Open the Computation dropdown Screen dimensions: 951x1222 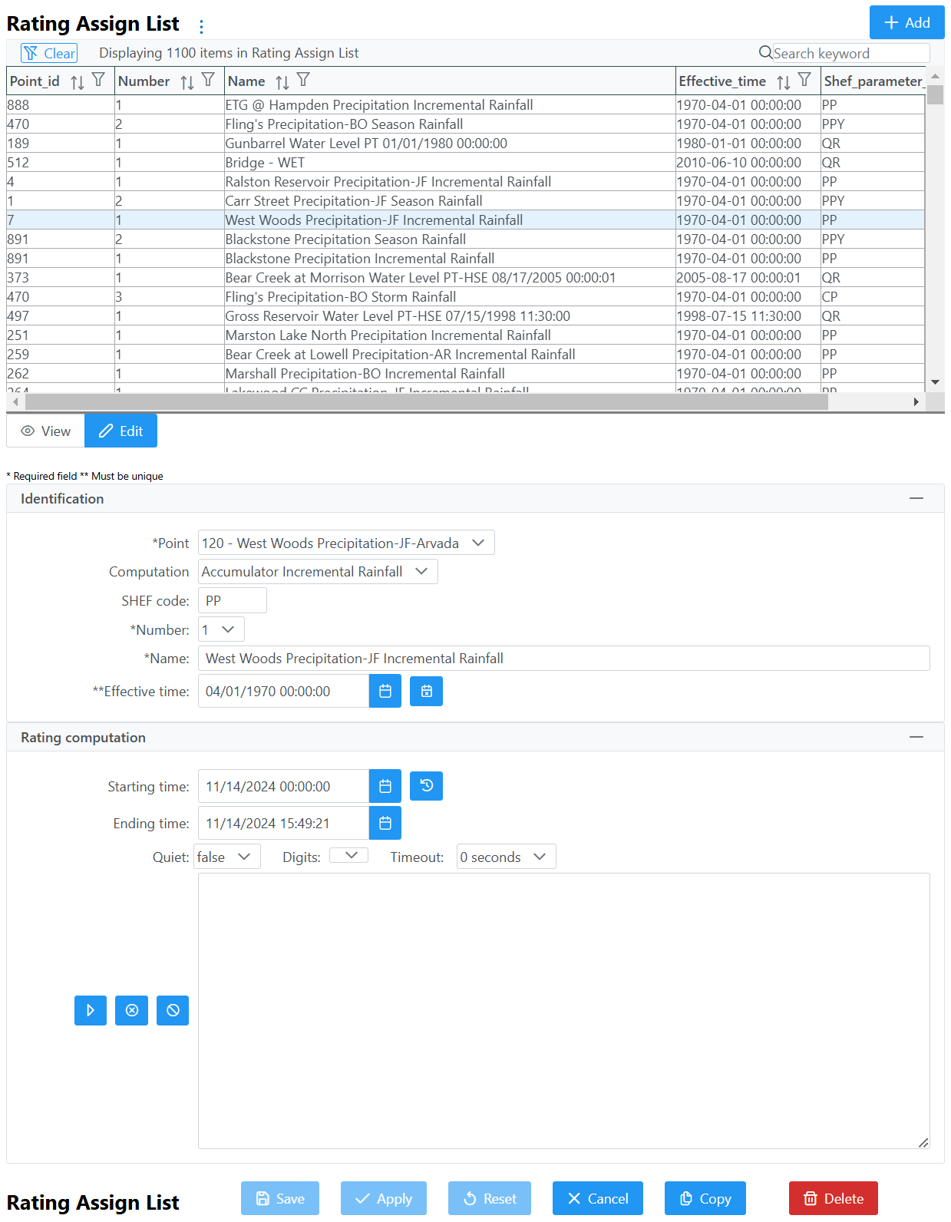click(318, 572)
